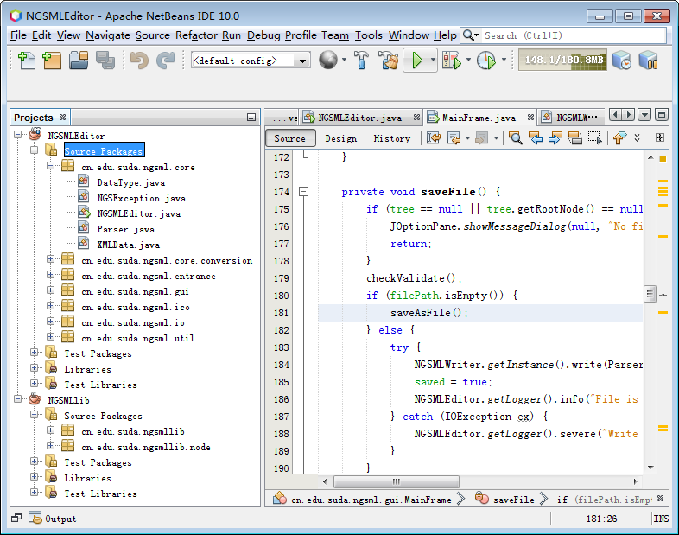This screenshot has height=535, width=679.
Task: Switch to Design view
Action: click(x=341, y=138)
